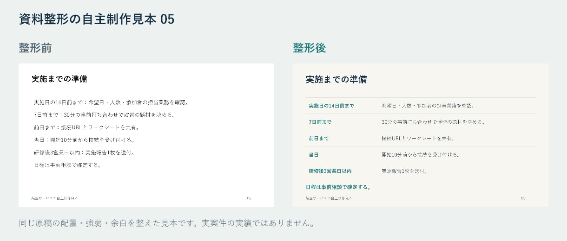Select line 7日前まで：30分の事前打ち合わせ in 整形前 slide
This screenshot has height=241, width=567.
(x=105, y=115)
